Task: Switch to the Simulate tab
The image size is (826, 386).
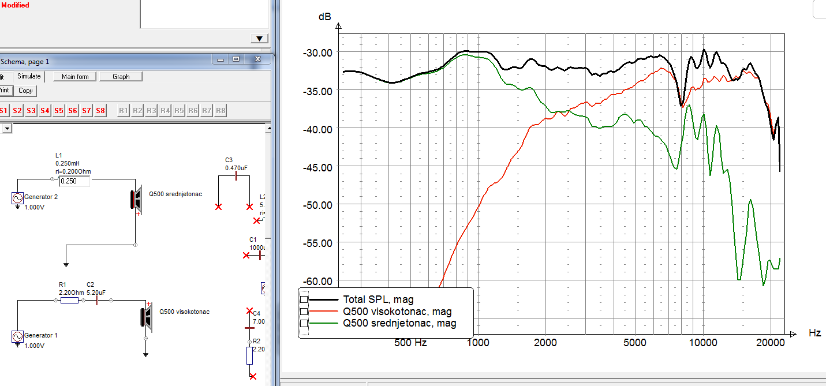Action: point(28,76)
